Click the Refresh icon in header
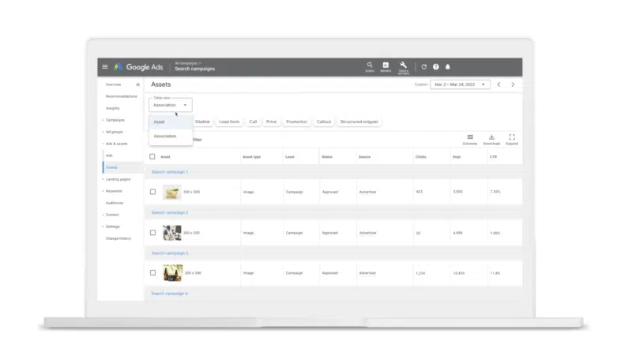This screenshot has width=632, height=352. pyautogui.click(x=424, y=67)
